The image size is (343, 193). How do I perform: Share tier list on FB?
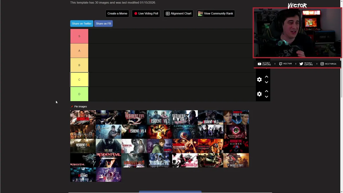(x=103, y=24)
